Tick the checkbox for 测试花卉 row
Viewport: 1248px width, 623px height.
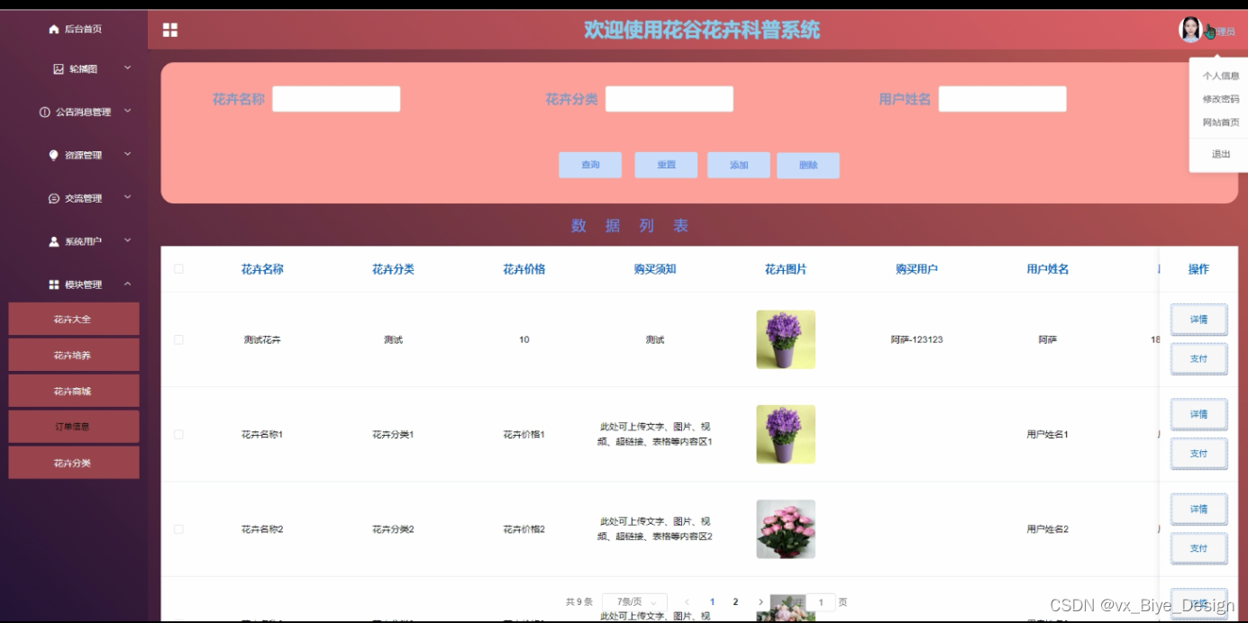pos(178,339)
